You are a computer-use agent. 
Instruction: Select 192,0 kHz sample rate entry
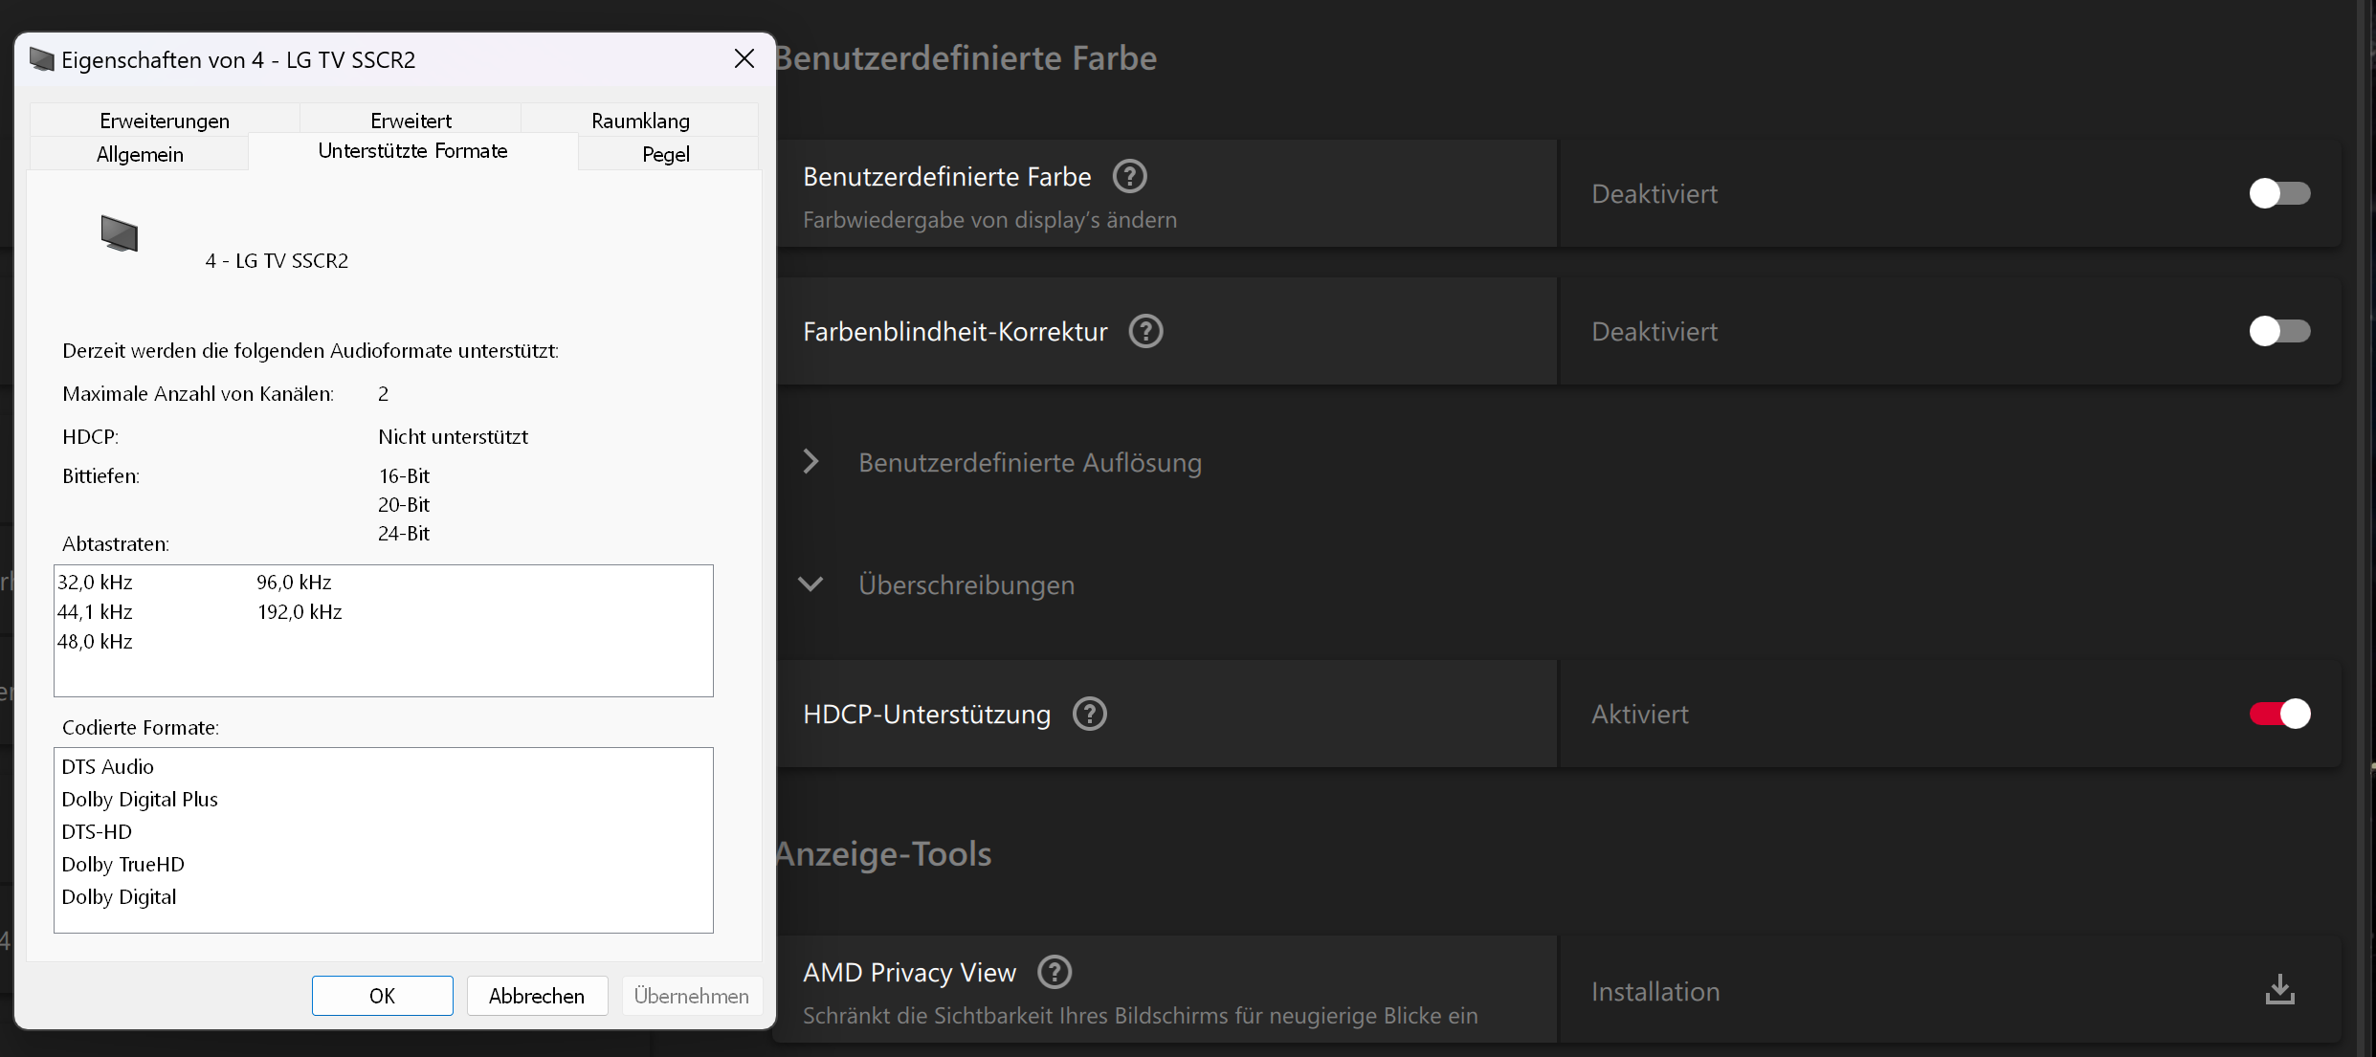point(300,611)
